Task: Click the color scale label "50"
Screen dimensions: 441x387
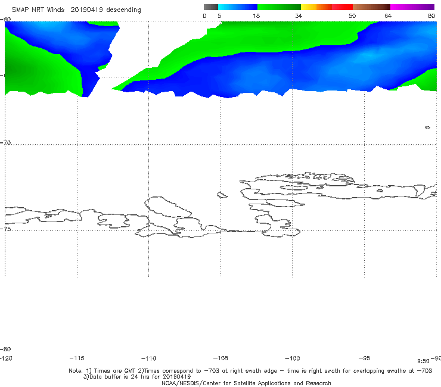Action: point(352,15)
